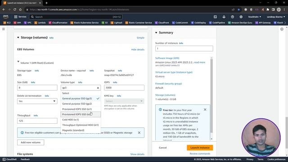Screen dimensions: 288x162
Task: Collapse the Storage (volumes) section
Action: (18, 37)
